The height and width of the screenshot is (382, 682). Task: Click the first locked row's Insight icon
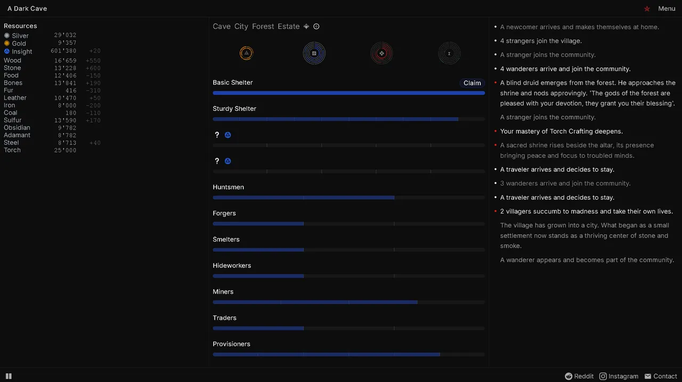(228, 135)
